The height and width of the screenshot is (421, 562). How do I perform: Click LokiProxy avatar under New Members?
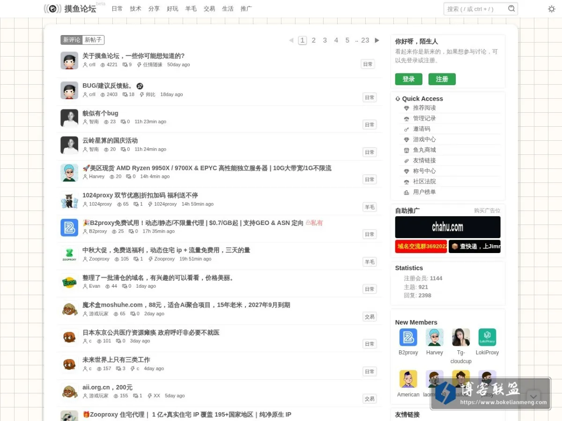487,337
